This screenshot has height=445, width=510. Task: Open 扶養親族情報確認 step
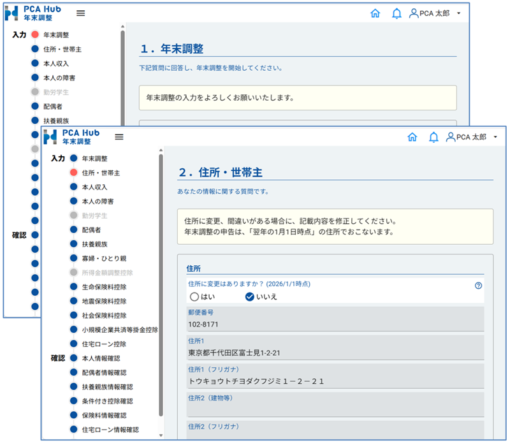tap(107, 387)
